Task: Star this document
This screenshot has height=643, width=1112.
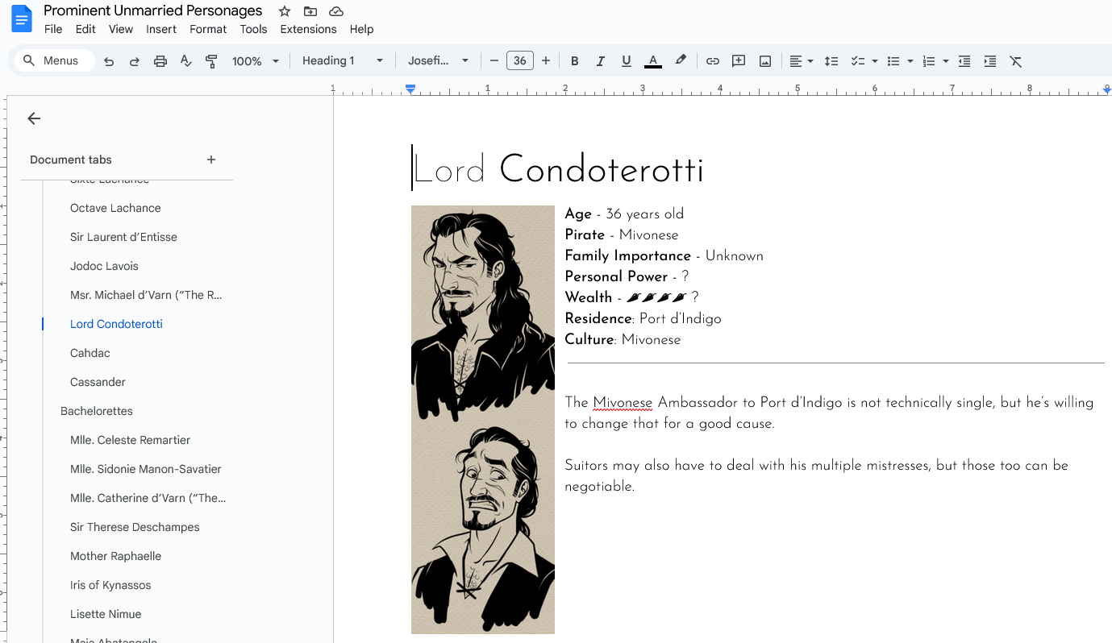Action: (285, 11)
